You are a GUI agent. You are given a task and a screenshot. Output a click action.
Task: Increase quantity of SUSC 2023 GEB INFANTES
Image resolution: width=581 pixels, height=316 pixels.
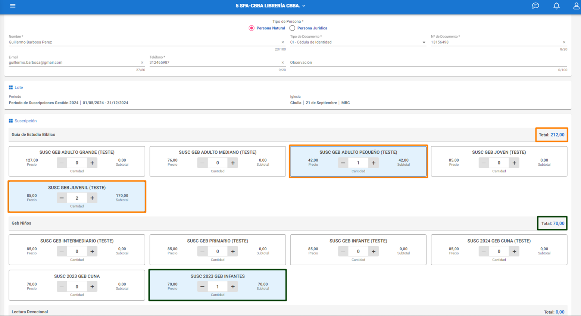[x=233, y=287]
